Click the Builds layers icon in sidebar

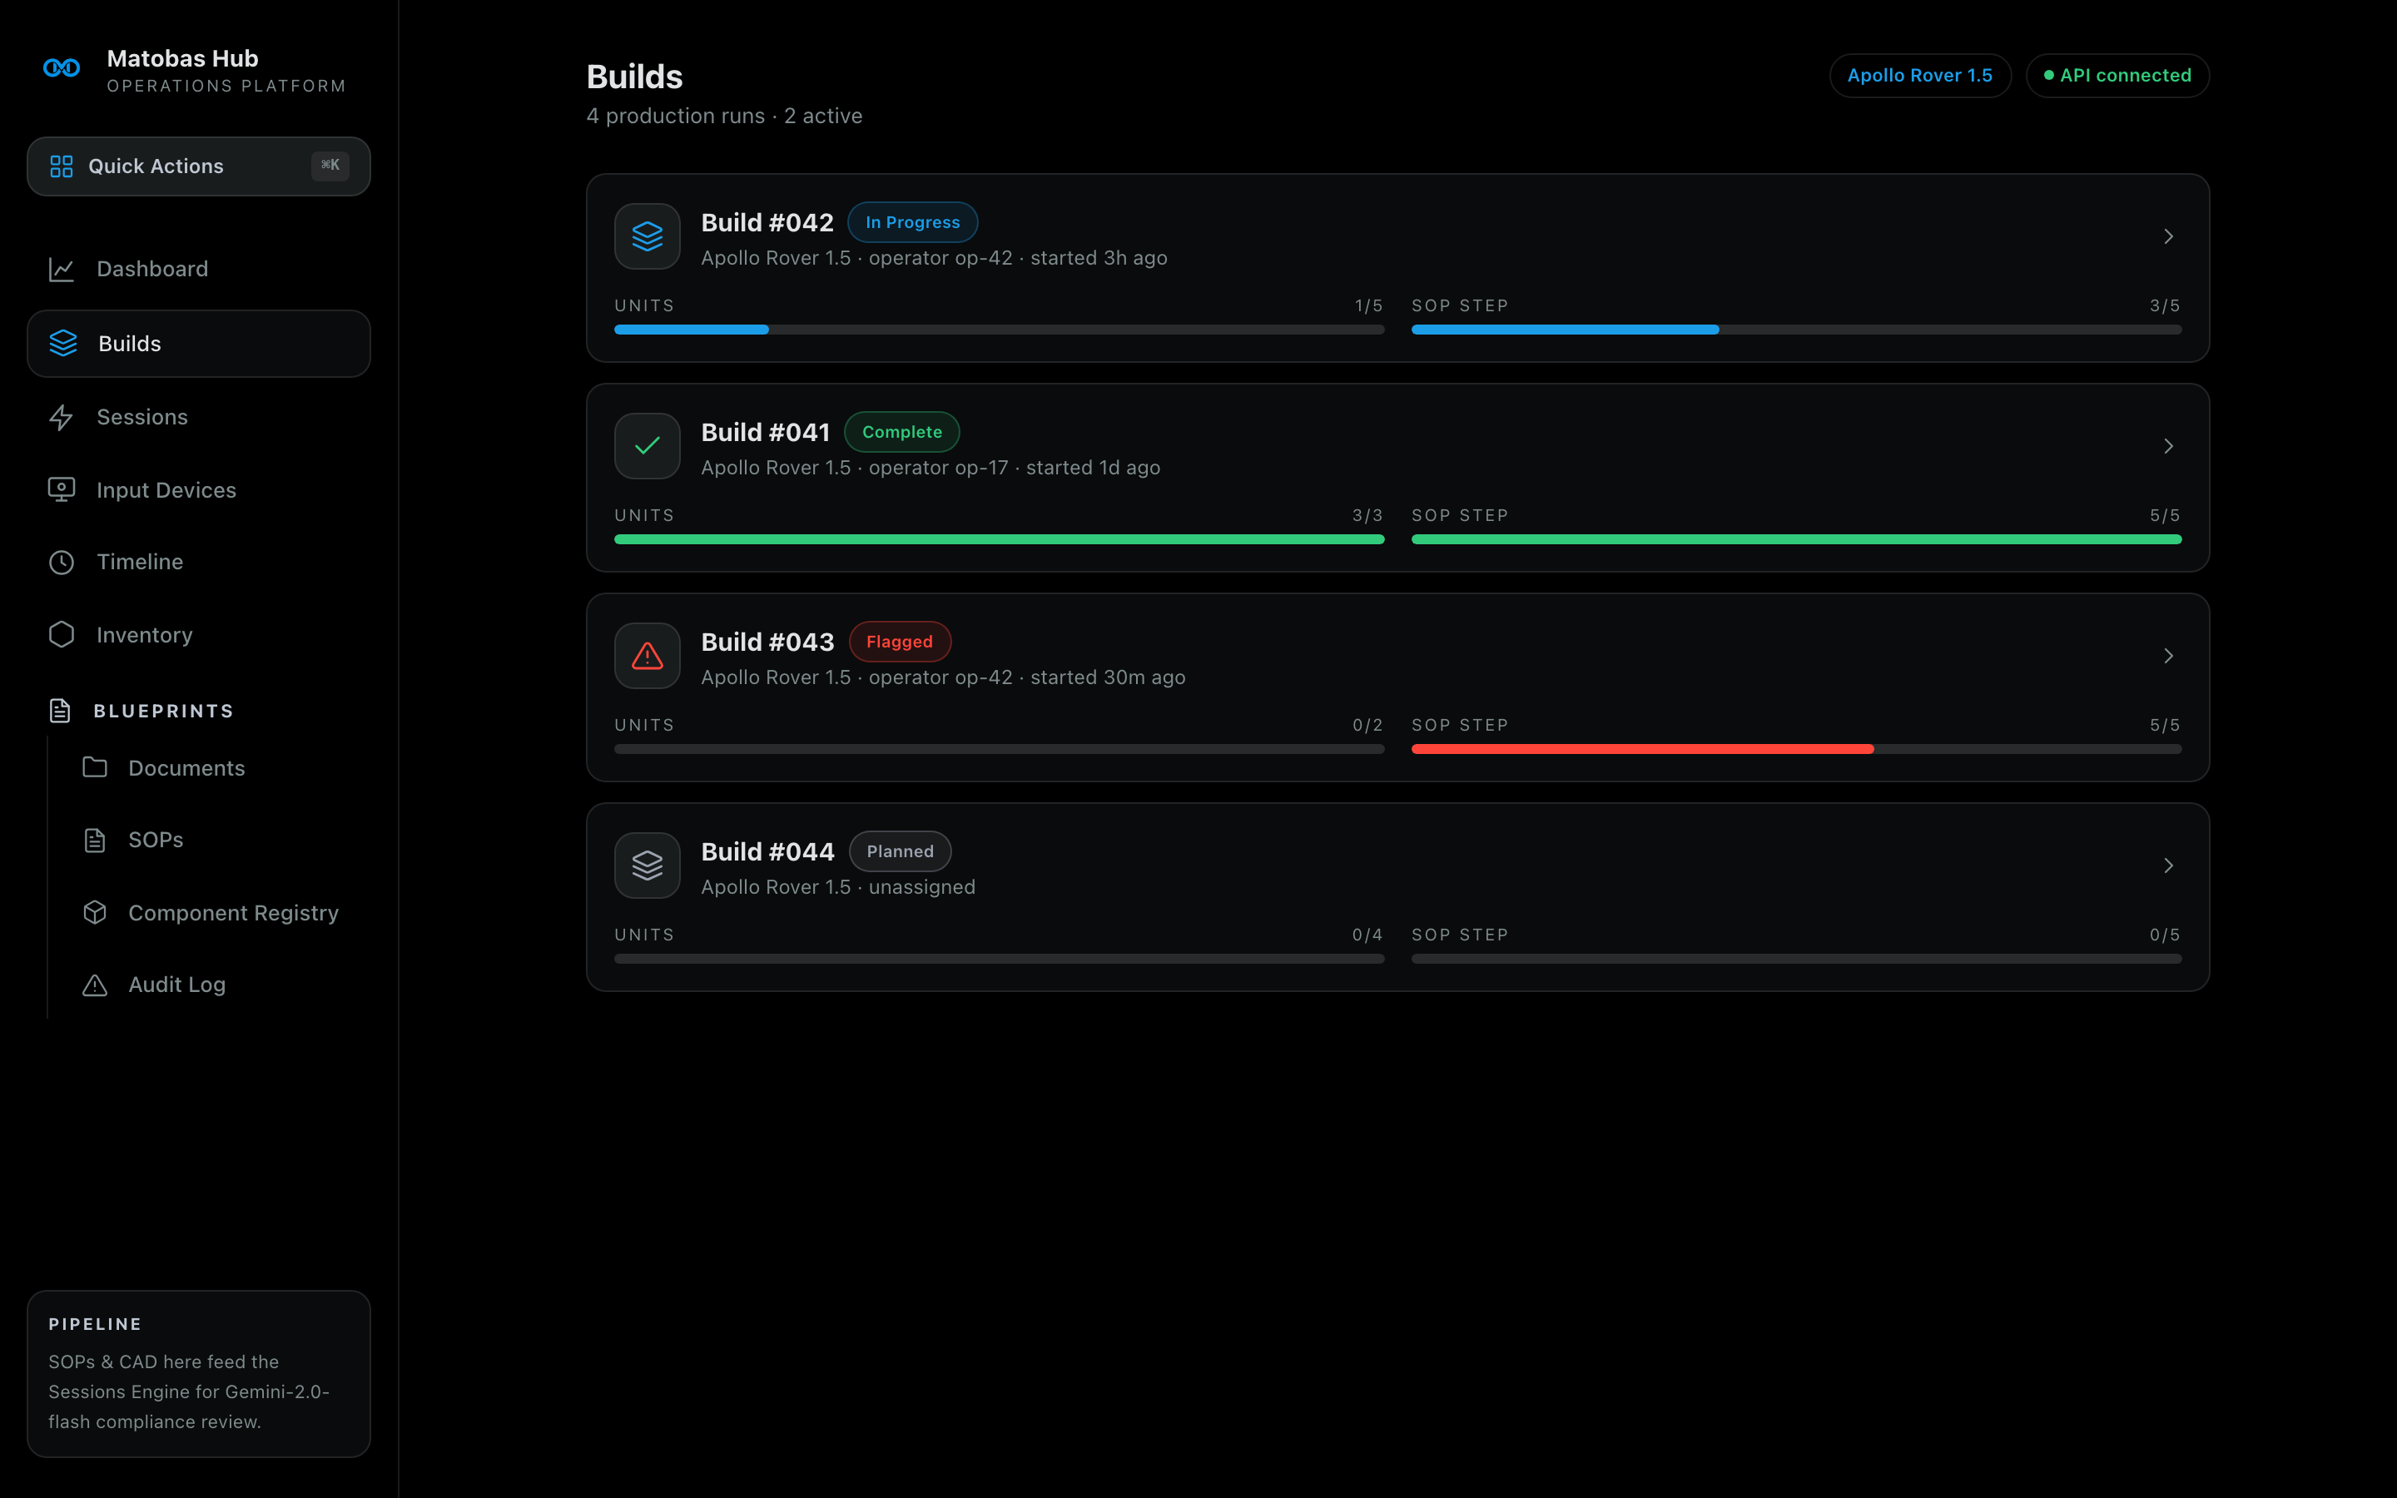coord(63,344)
